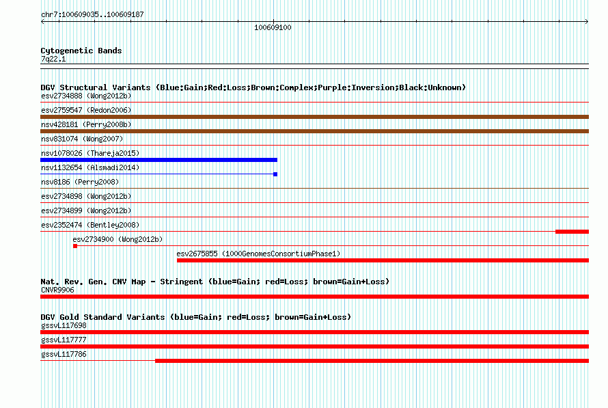Image resolution: width=608 pixels, height=408 pixels.
Task: Click the right arrow of the ruler
Action: coord(587,22)
